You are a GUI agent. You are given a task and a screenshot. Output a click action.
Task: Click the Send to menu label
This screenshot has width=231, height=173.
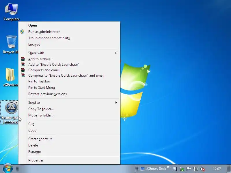[34, 103]
